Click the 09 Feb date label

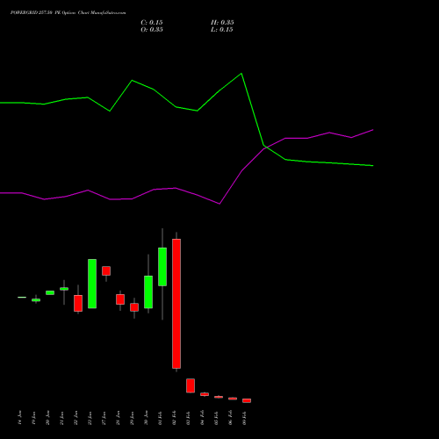pyautogui.click(x=244, y=418)
